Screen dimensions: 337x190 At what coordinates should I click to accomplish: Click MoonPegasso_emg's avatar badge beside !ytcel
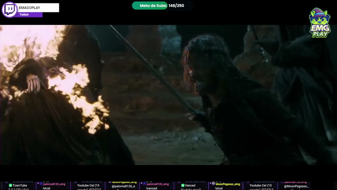pyautogui.click(x=213, y=183)
